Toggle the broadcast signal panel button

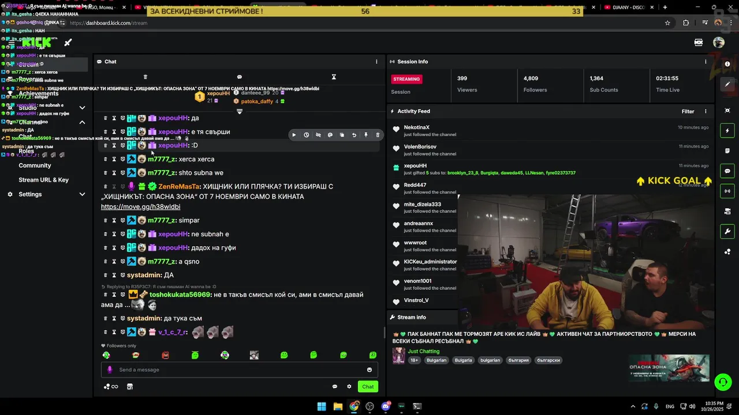[x=727, y=191]
